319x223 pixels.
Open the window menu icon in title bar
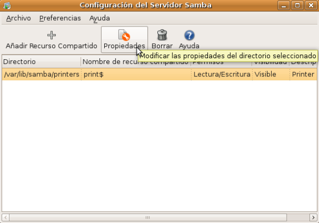(x=7, y=5)
